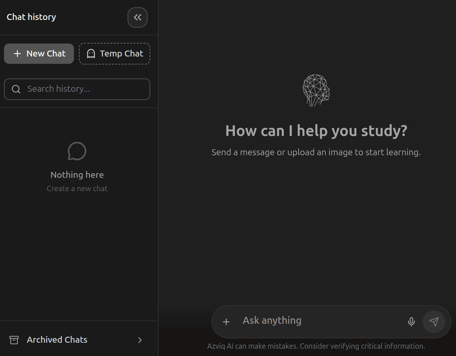The height and width of the screenshot is (356, 456).
Task: Click the 'Chat history' sidebar title
Action: [31, 17]
